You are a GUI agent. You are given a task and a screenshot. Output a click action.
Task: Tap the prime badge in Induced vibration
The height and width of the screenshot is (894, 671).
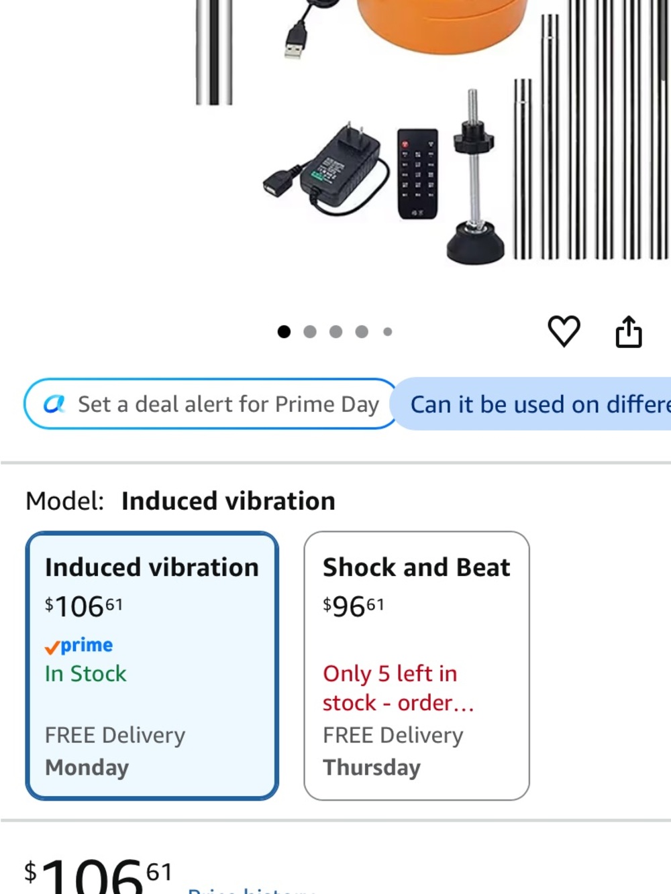79,646
